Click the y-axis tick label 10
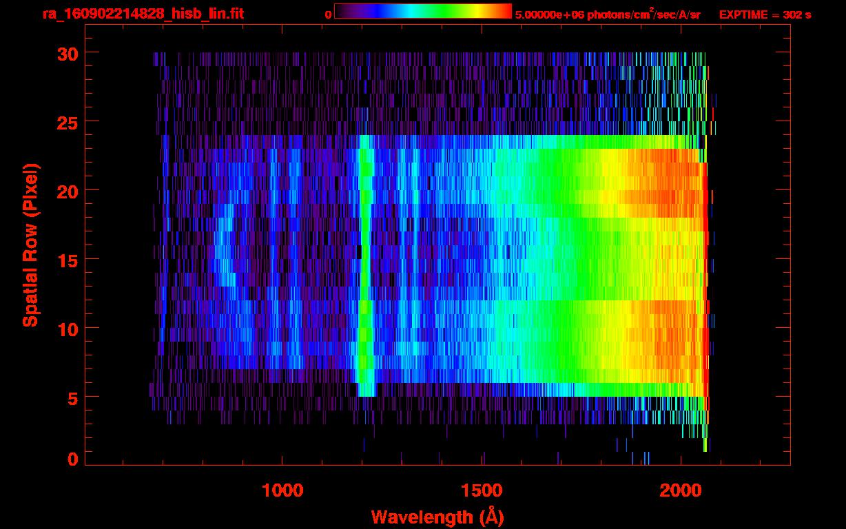Viewport: 846px width, 529px height. pos(68,329)
